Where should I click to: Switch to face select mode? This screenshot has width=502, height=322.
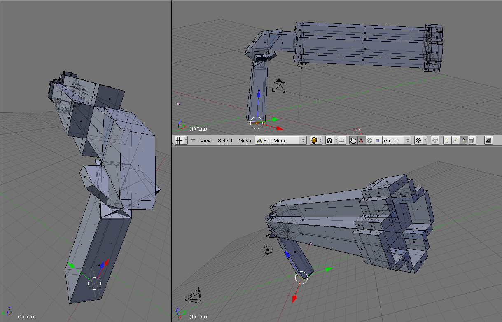(463, 140)
